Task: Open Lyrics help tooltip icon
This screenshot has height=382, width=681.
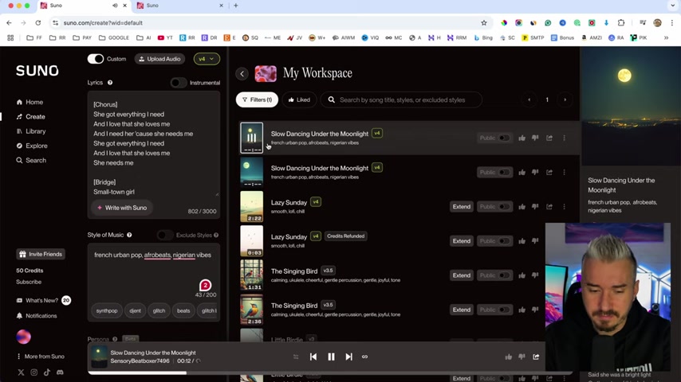Action: coord(110,83)
